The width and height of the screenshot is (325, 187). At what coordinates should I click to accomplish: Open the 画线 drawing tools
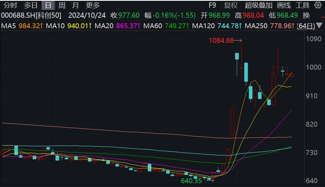tap(284, 5)
